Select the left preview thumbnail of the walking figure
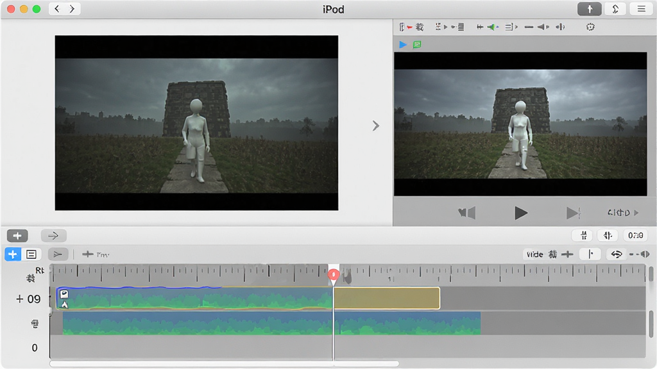 click(196, 122)
